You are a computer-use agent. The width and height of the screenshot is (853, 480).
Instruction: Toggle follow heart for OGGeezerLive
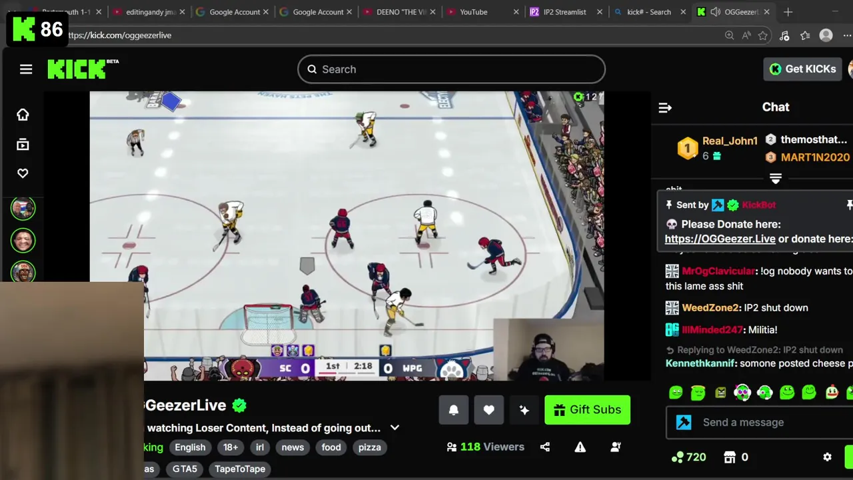(x=488, y=410)
